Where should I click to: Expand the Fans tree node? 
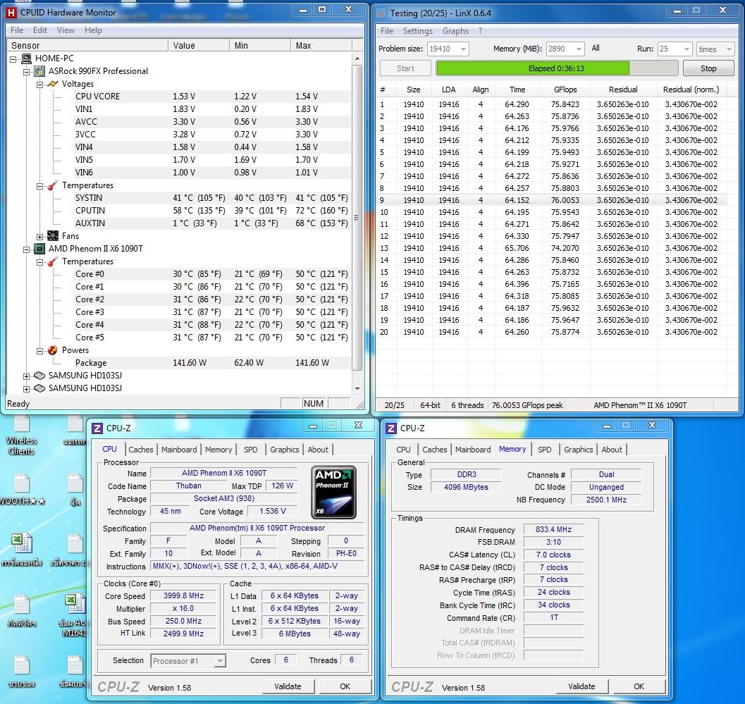coord(40,236)
